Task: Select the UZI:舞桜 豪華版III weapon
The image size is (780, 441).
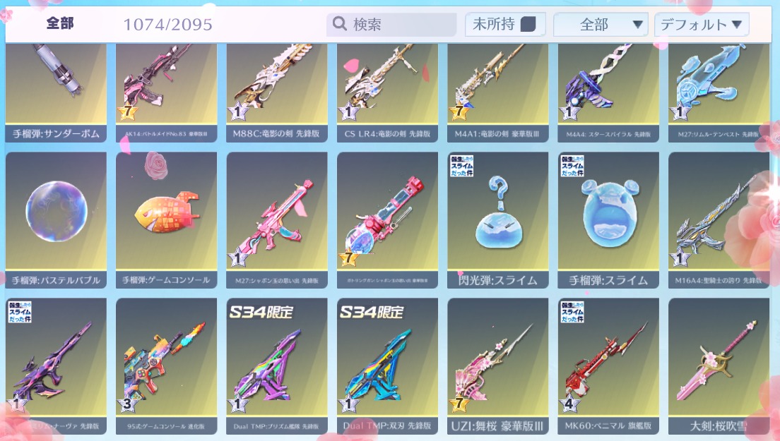Action: [x=498, y=366]
